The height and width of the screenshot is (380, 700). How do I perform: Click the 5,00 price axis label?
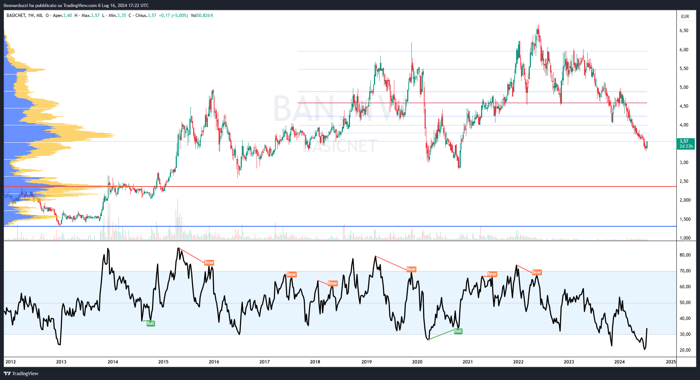click(684, 87)
